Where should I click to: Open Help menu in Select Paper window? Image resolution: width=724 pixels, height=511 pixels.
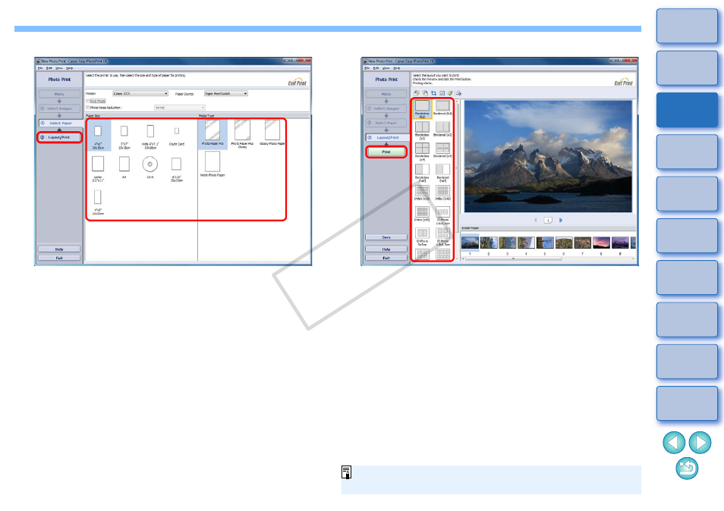[70, 68]
